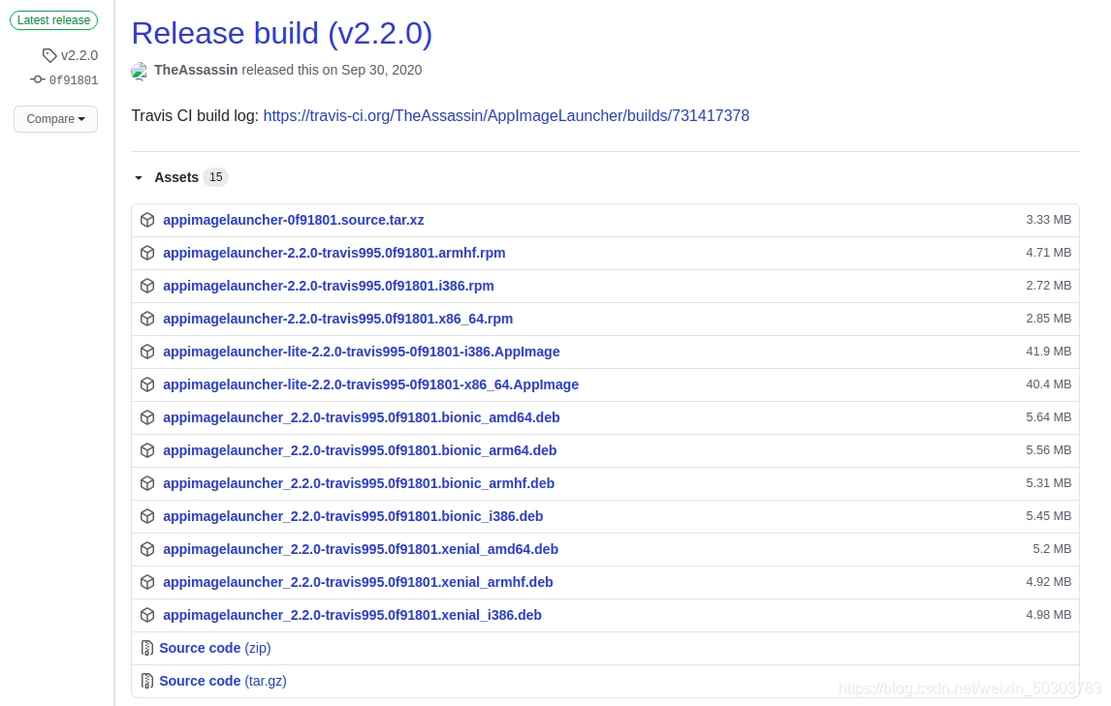The height and width of the screenshot is (706, 1111).
Task: Open the Release build (v2.2.0) title link
Action: 282,33
